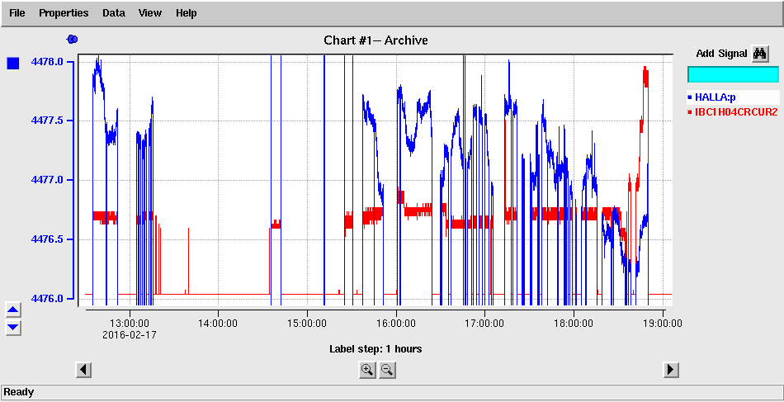Zoom out with magnifier minus icon
Screen dimensions: 784x402
click(387, 370)
